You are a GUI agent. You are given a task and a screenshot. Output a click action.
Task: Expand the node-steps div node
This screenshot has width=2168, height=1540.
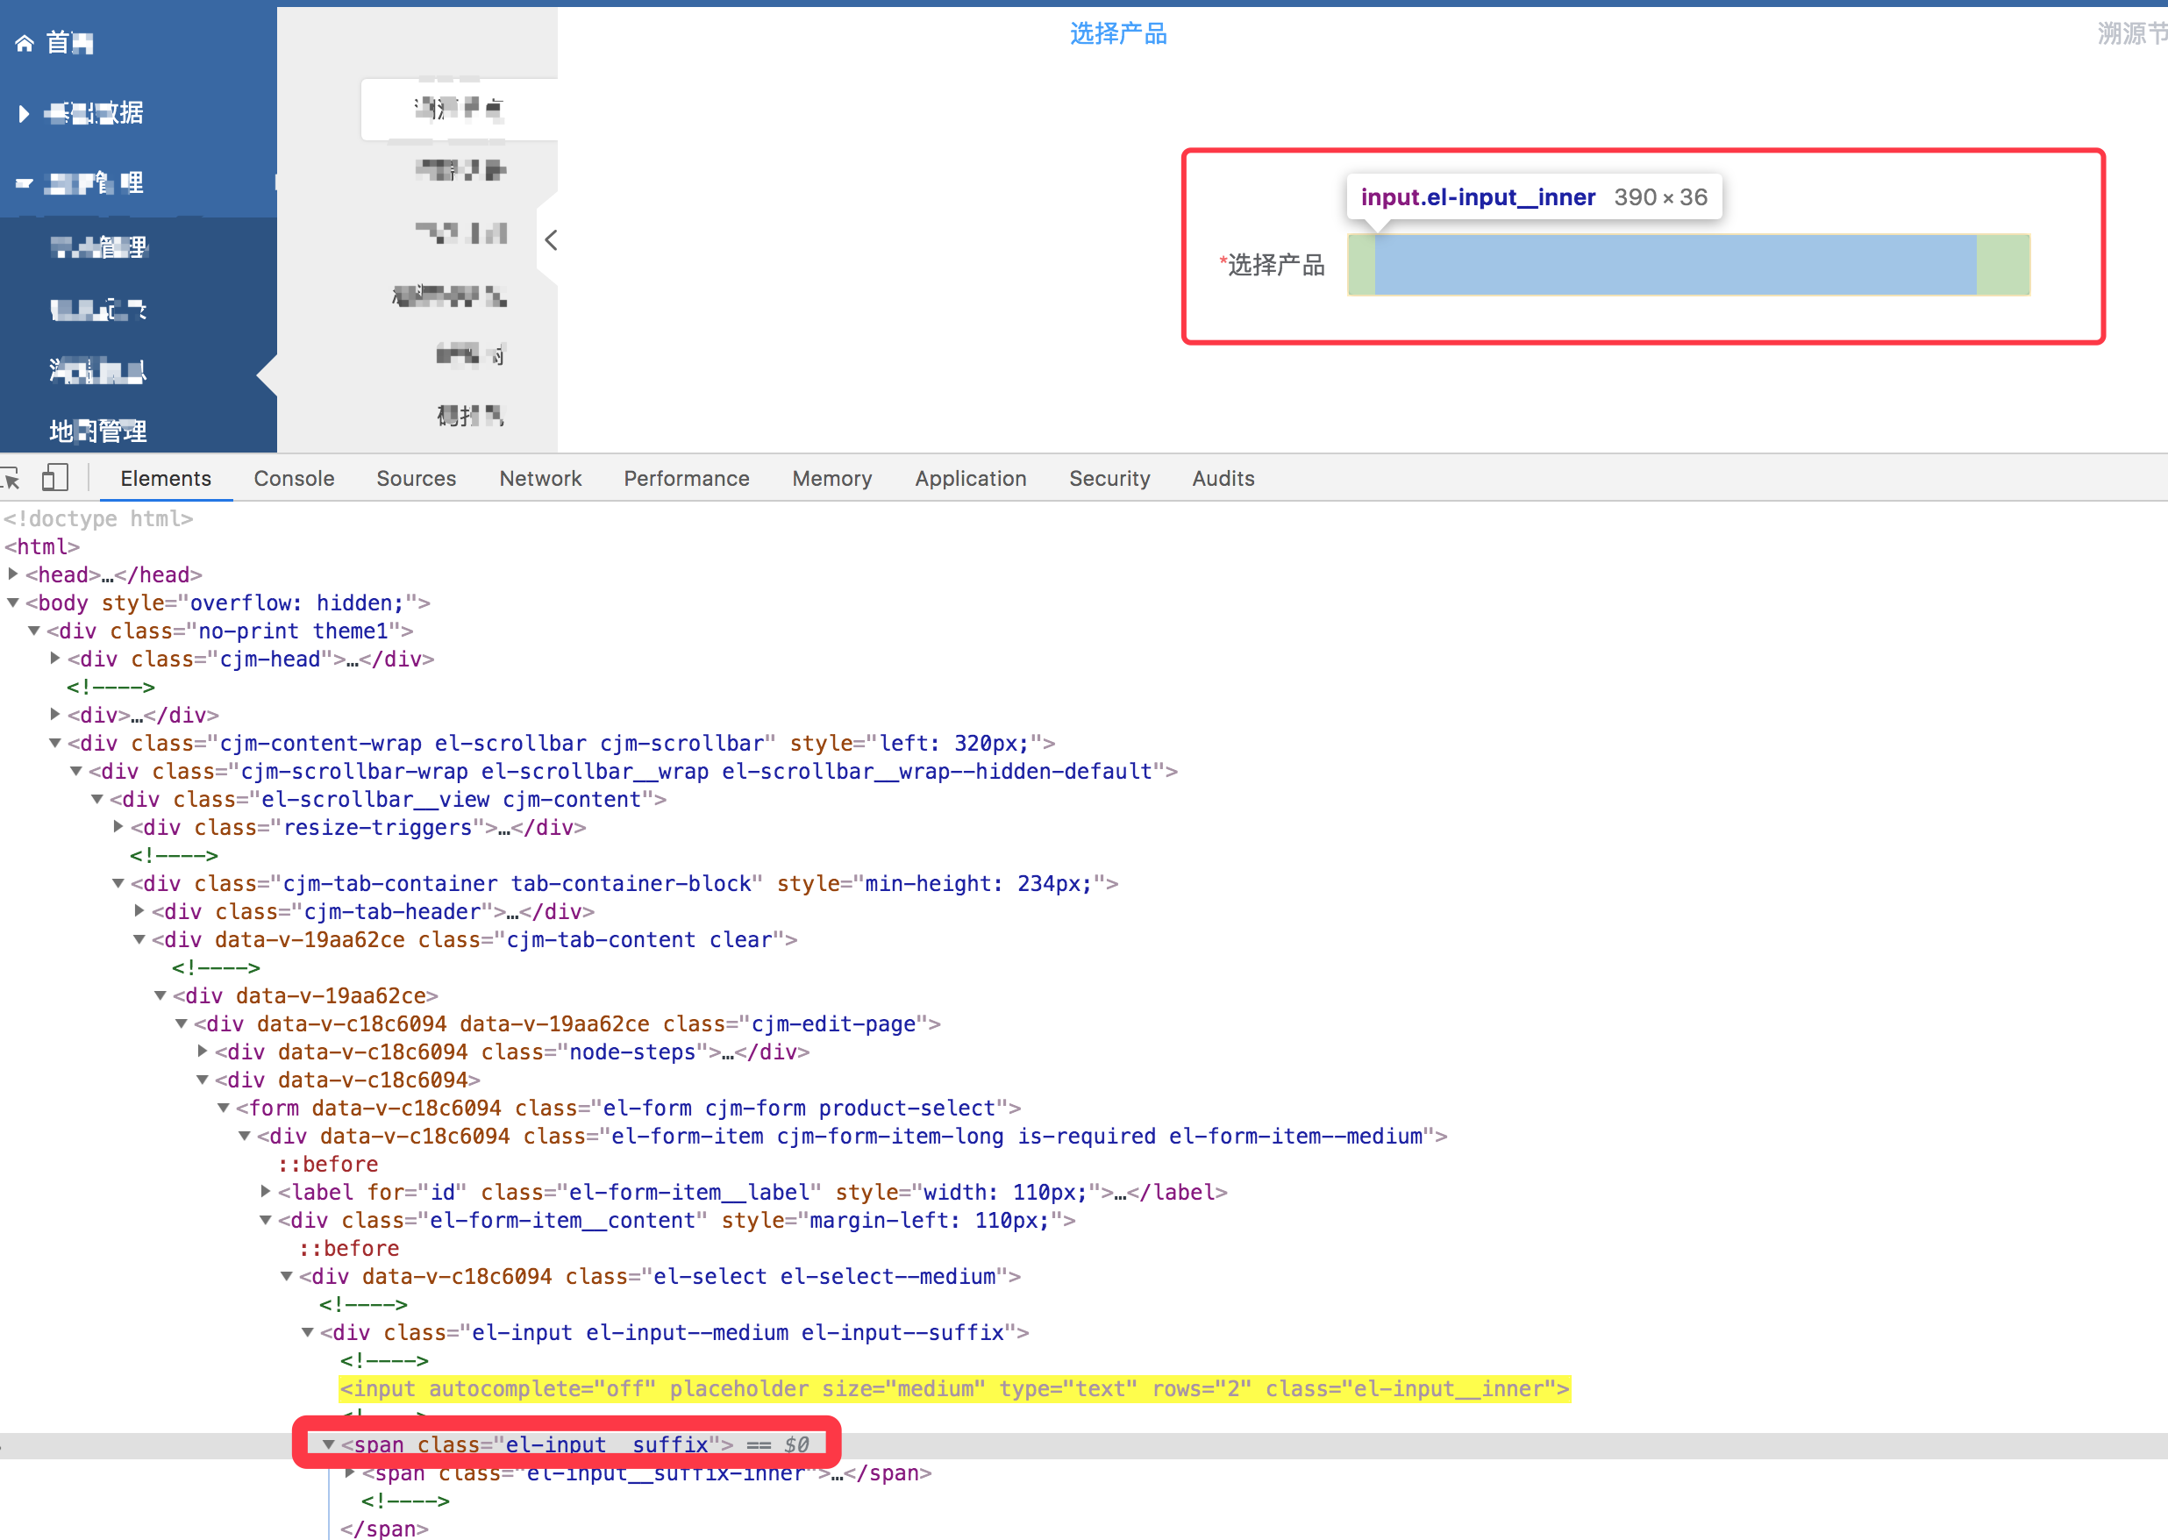[203, 1052]
